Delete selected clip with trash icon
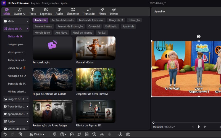221x138 pixels. (x=20, y=134)
